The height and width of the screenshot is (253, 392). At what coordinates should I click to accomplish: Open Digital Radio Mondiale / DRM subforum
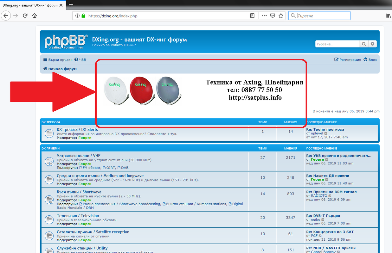[x=150, y=206]
